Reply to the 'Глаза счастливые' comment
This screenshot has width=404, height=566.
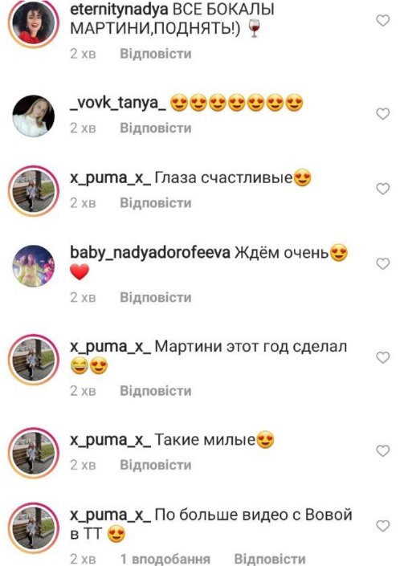coord(156,203)
